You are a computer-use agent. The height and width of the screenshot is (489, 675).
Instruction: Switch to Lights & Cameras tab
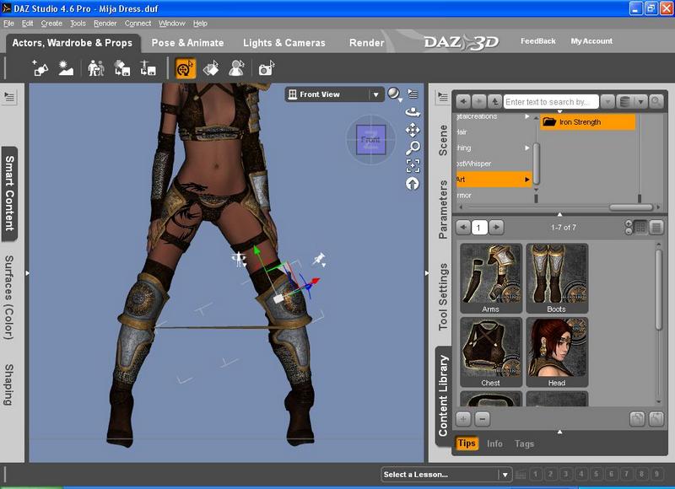point(284,43)
